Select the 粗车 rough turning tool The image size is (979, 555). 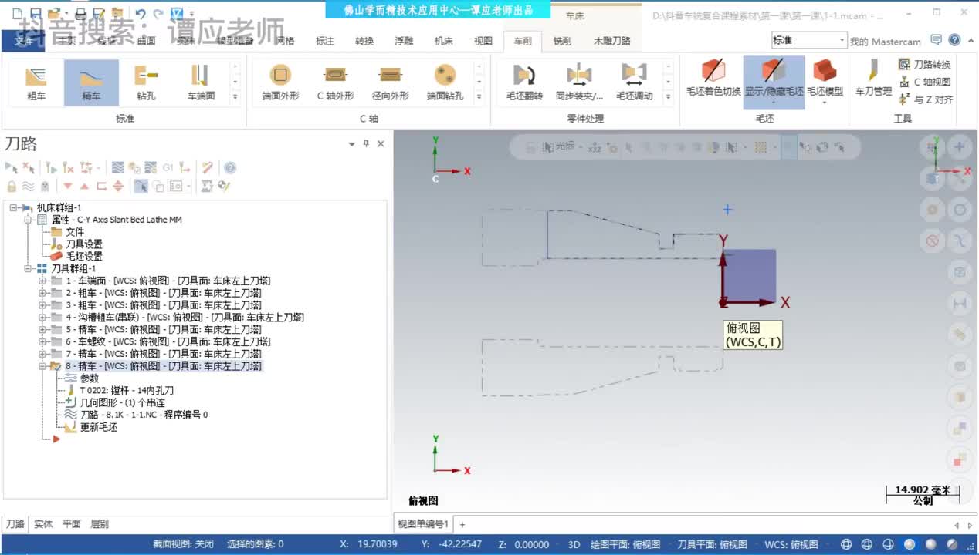(x=36, y=82)
